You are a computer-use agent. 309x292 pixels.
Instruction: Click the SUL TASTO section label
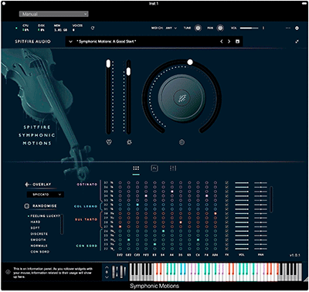(87, 219)
